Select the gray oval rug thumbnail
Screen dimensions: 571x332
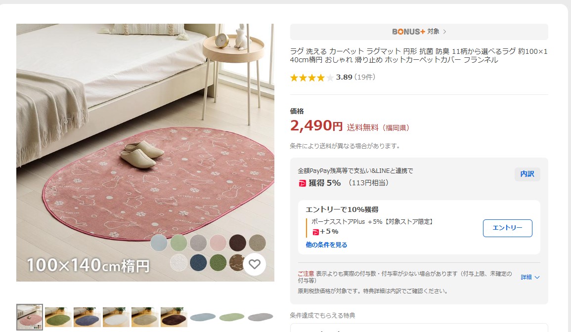pos(261,317)
